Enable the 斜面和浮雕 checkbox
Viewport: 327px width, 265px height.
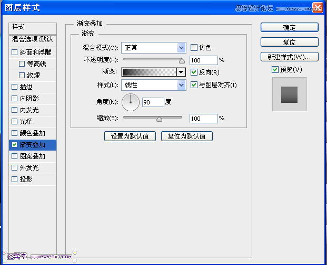coord(14,52)
